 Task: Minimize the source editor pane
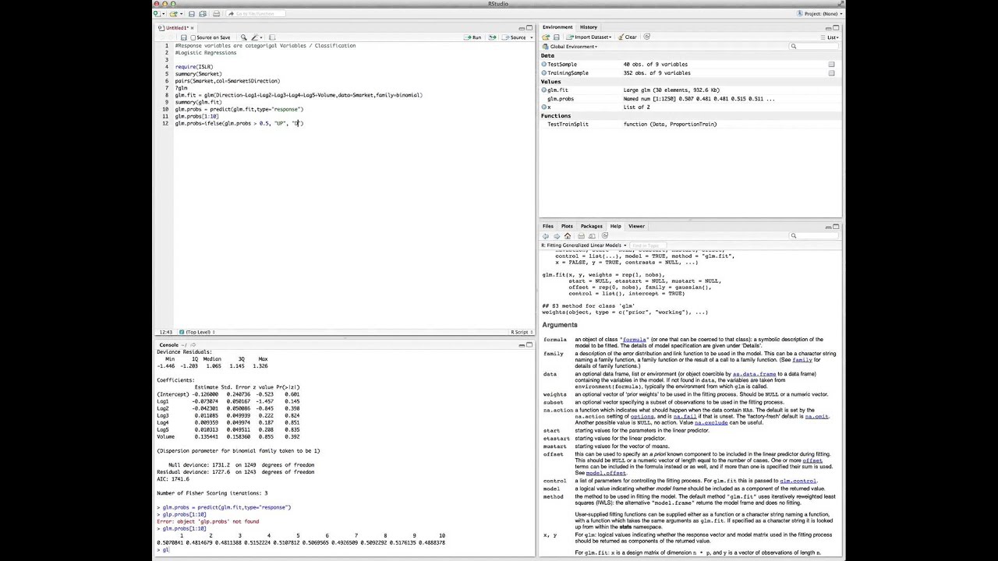(522, 28)
